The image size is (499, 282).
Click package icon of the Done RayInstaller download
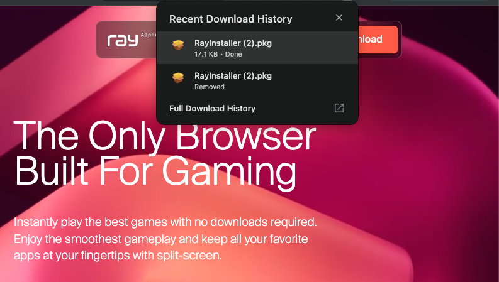(x=178, y=45)
